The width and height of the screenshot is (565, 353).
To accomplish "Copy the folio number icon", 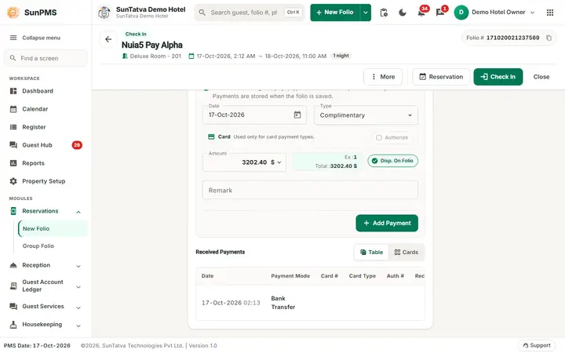I will (x=549, y=38).
